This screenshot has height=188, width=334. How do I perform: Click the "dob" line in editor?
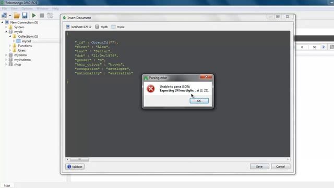click(x=96, y=56)
